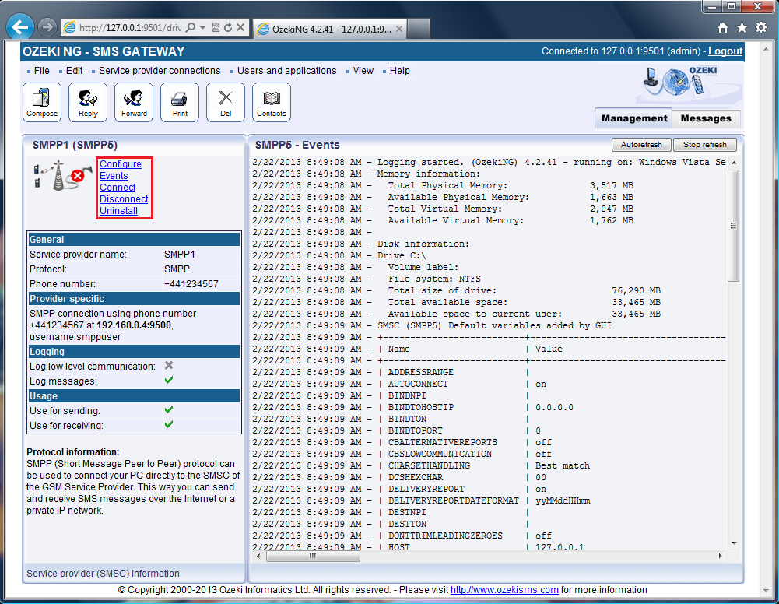
Task: Open the address bar dropdown arrow
Action: 202,27
